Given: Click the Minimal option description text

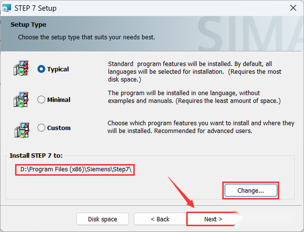Looking at the screenshot, I should pos(194,97).
